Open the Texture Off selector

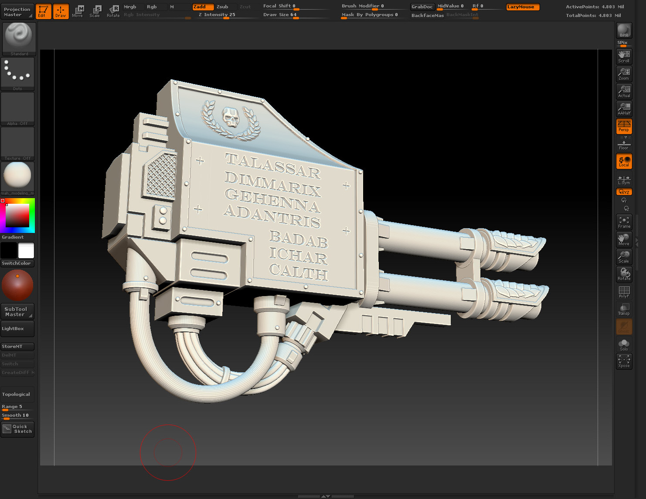[x=17, y=143]
